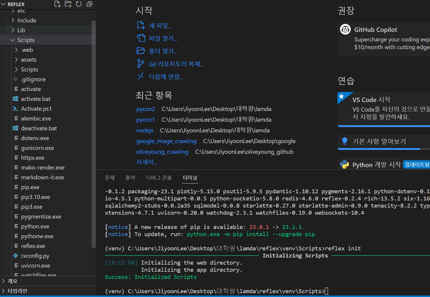This screenshot has height=297, width=430.
Task: Open recent google_image_crawling project
Action: (x=166, y=141)
